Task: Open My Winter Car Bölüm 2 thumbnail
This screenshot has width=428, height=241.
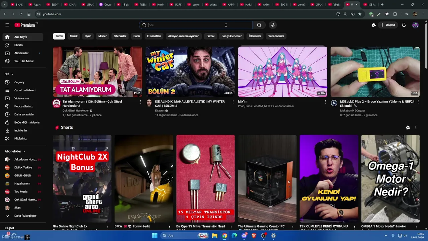Action: [190, 72]
